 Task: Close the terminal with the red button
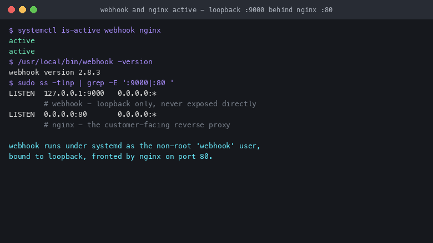[x=11, y=10]
